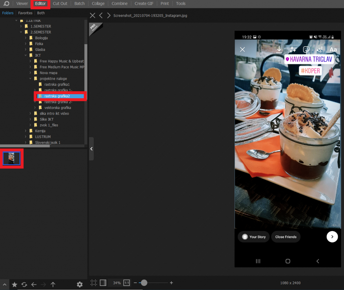Select the rastrska grafika1 folder
The width and height of the screenshot is (344, 290).
[57, 84]
